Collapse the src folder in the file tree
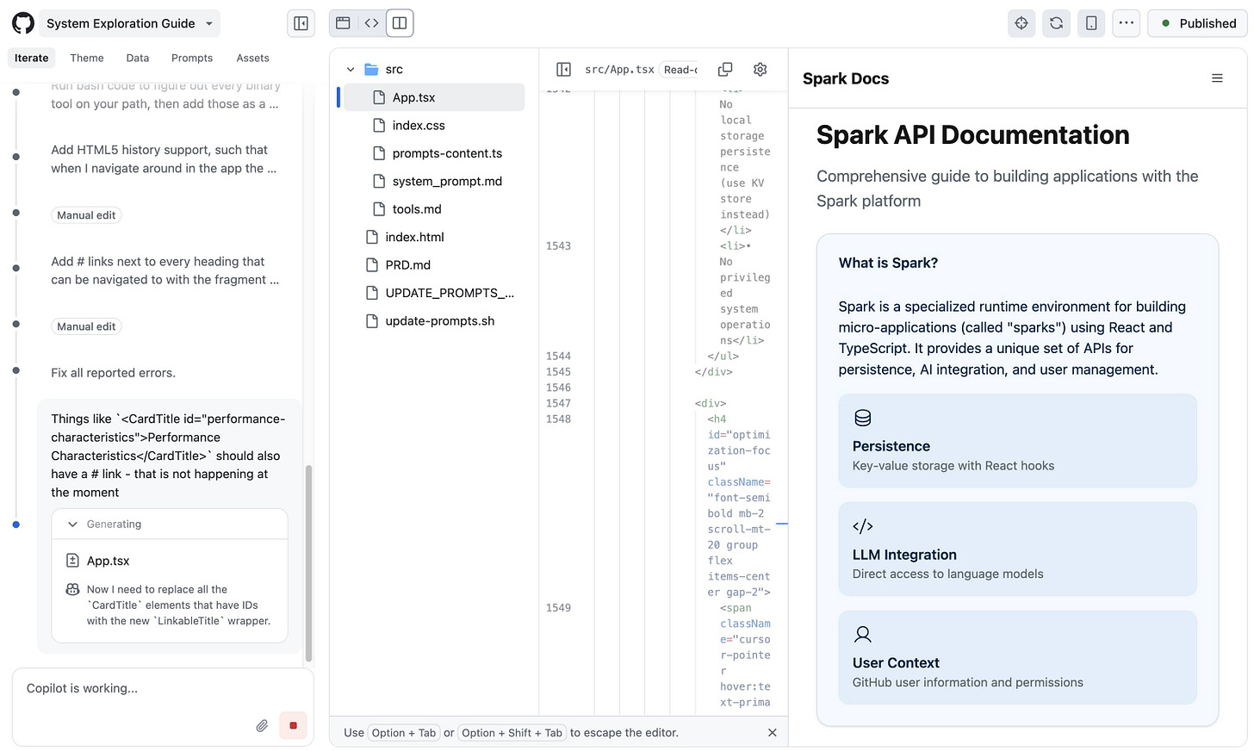Screen dimensions: 1254x751 (x=351, y=69)
